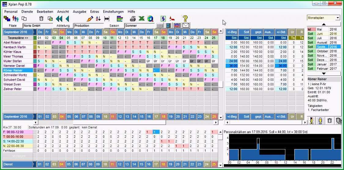Click the A-Z sort icon

point(98,19)
